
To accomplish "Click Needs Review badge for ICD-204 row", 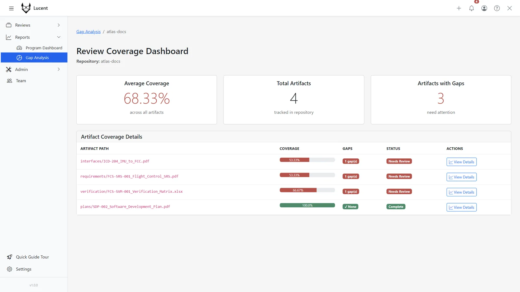I will [399, 161].
